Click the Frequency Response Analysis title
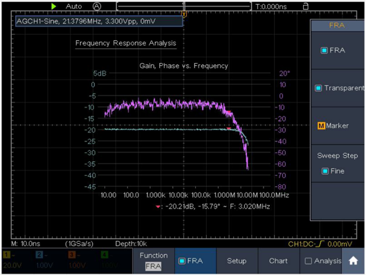Image resolution: width=366 pixels, height=275 pixels. click(x=126, y=43)
